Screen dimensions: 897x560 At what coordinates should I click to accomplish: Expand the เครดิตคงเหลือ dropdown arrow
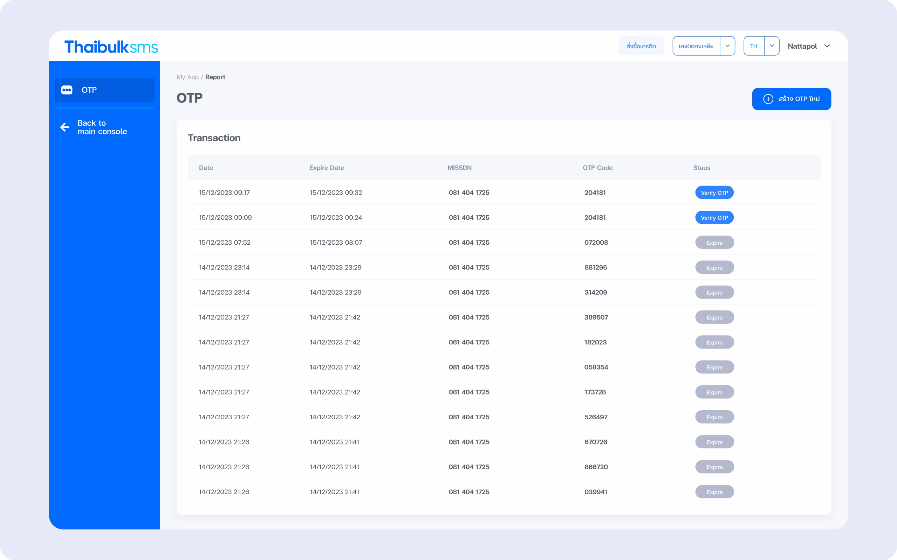point(727,46)
